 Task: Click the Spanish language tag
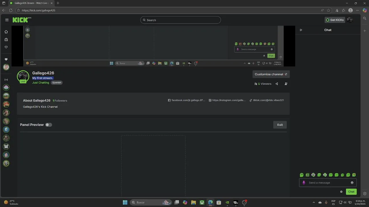tap(57, 83)
